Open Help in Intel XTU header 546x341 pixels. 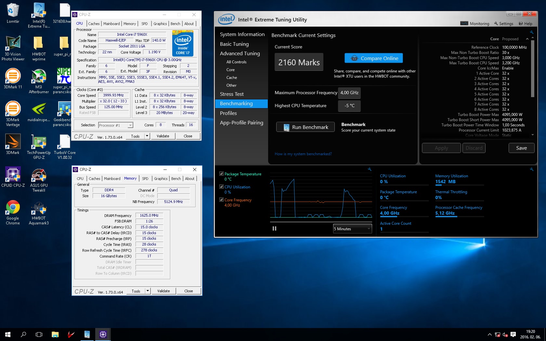coord(526,23)
